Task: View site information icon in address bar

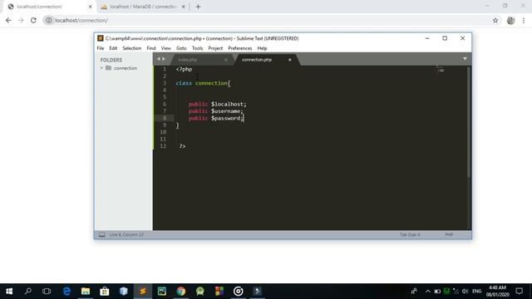Action: pos(49,20)
